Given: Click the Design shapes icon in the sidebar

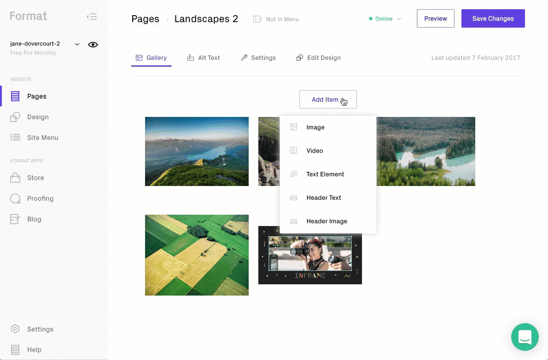Looking at the screenshot, I should pos(15,117).
